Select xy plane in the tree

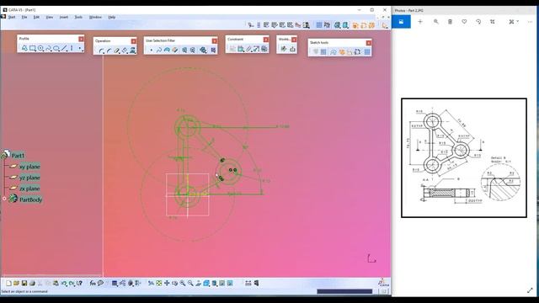(29, 167)
